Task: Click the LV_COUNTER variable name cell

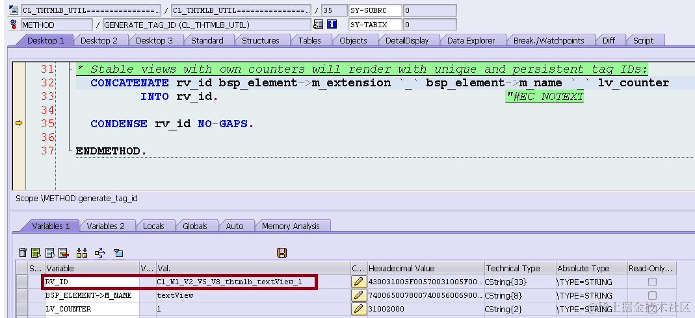Action: (x=92, y=309)
